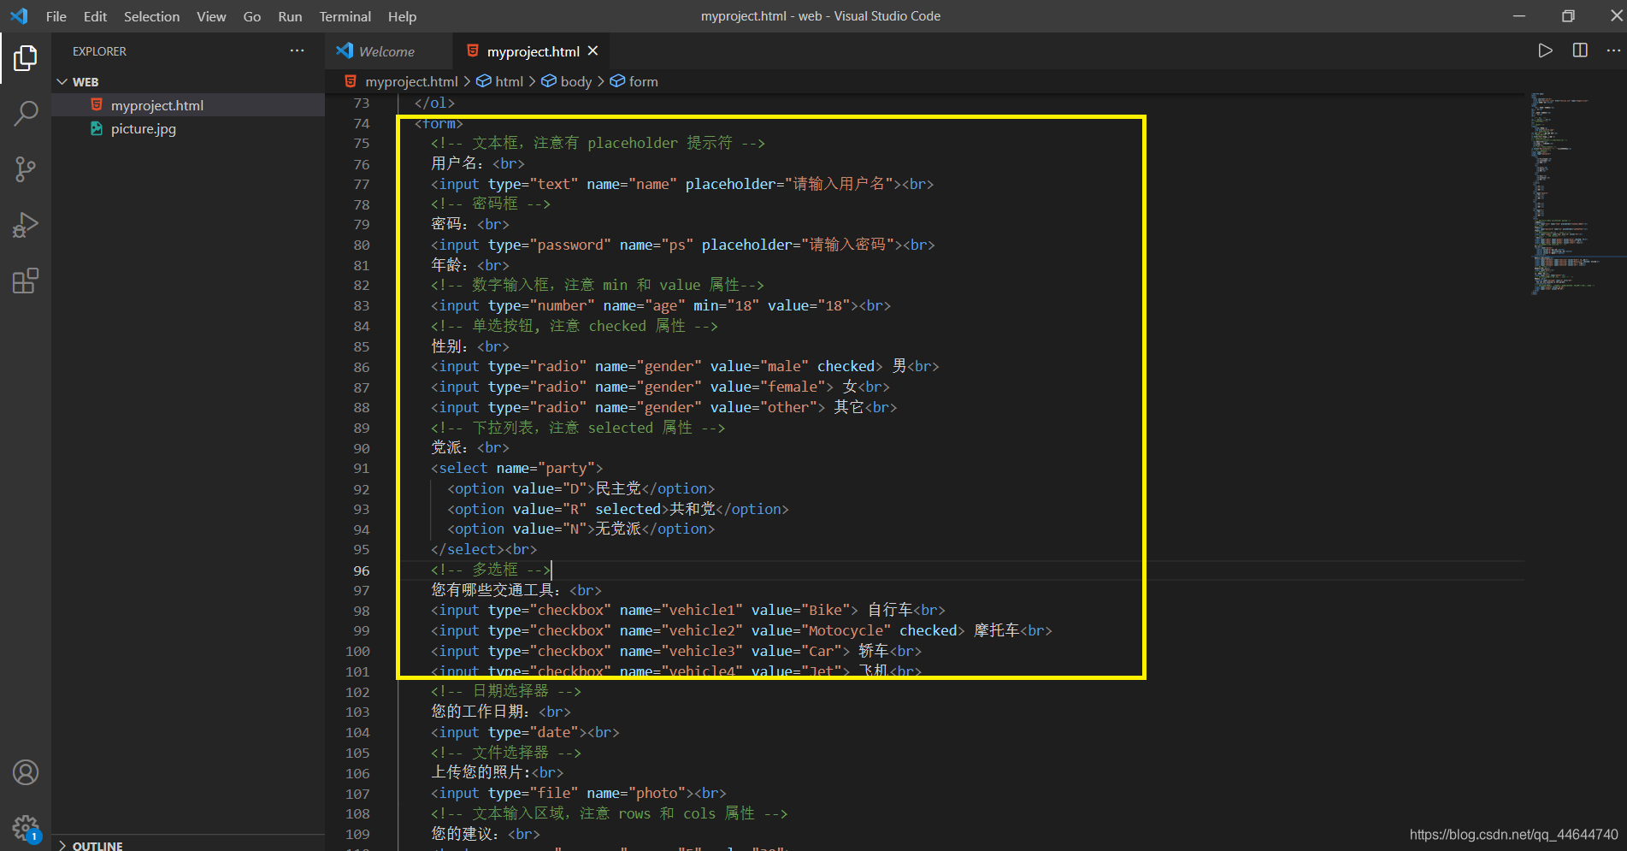Click the VS Code logo icon
1627x851 pixels.
[x=19, y=16]
